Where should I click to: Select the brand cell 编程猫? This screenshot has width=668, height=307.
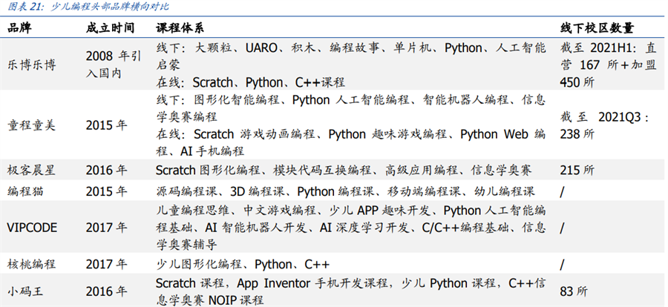click(x=26, y=191)
